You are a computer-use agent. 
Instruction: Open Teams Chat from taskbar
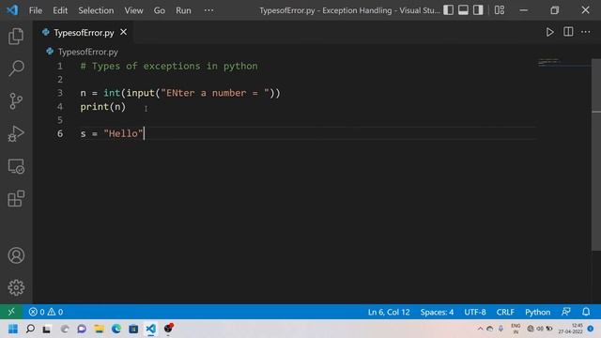click(x=82, y=329)
